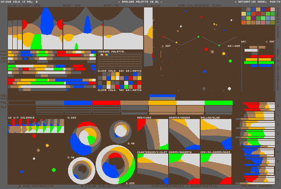
Task: Click the 'NEU GRAY' row label
Action: tap(4, 97)
